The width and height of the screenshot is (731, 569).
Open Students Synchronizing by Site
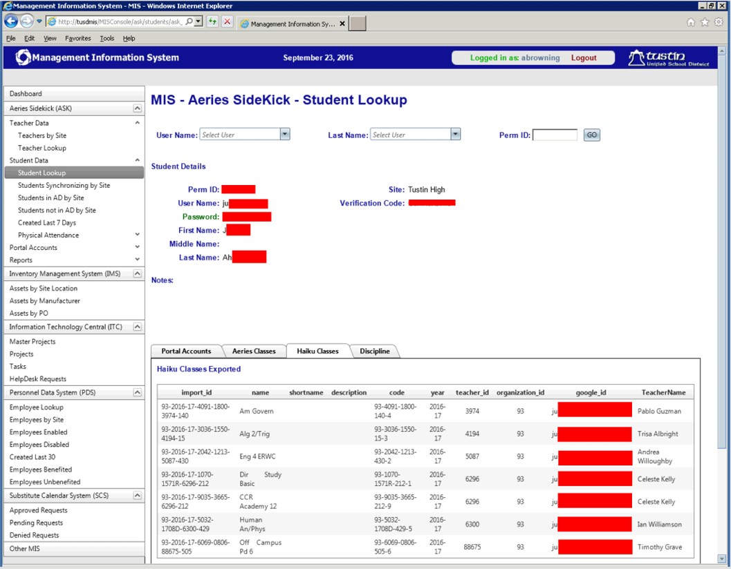(x=64, y=185)
